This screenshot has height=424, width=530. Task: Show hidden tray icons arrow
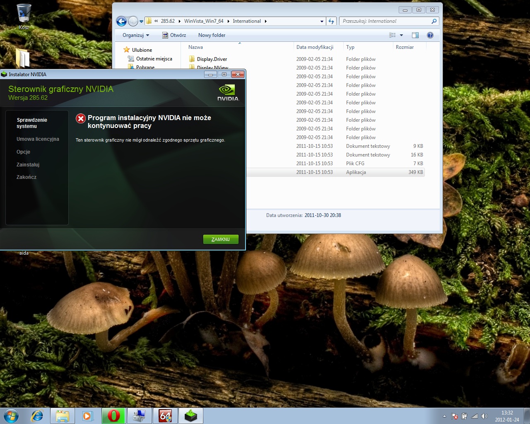coord(445,416)
